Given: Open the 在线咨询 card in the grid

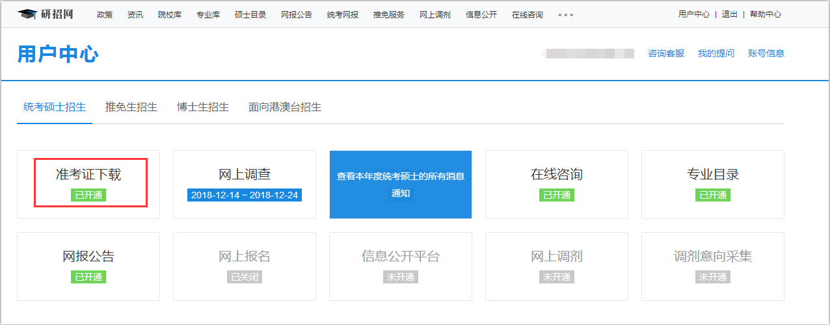Looking at the screenshot, I should pos(557,185).
